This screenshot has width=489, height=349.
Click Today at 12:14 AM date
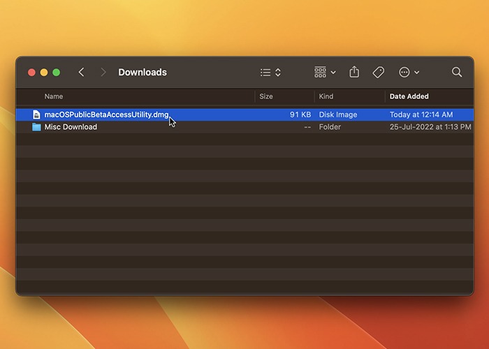(421, 114)
